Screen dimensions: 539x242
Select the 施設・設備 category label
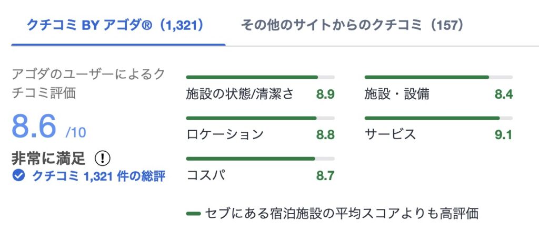tap(397, 94)
